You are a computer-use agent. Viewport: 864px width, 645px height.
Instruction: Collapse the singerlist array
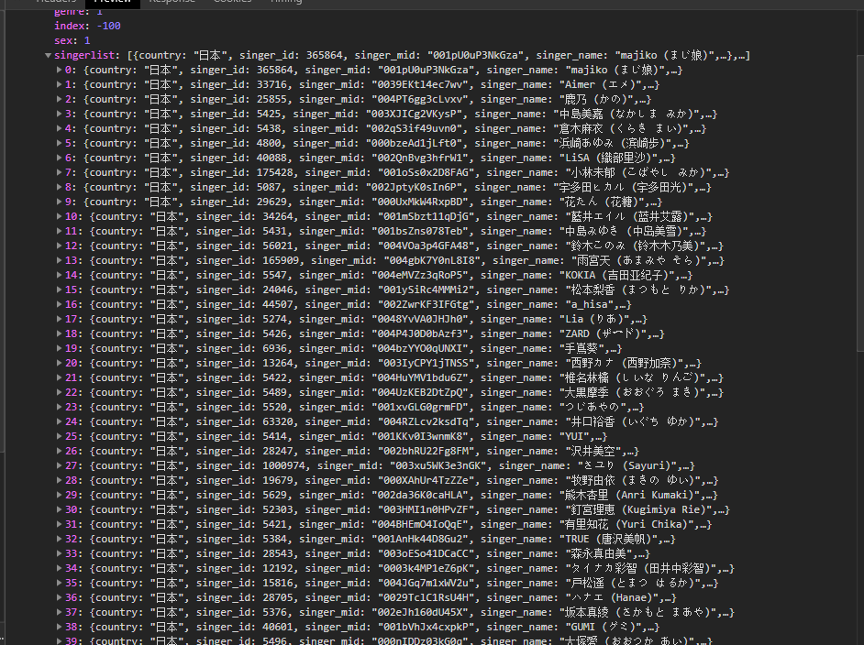pos(48,55)
